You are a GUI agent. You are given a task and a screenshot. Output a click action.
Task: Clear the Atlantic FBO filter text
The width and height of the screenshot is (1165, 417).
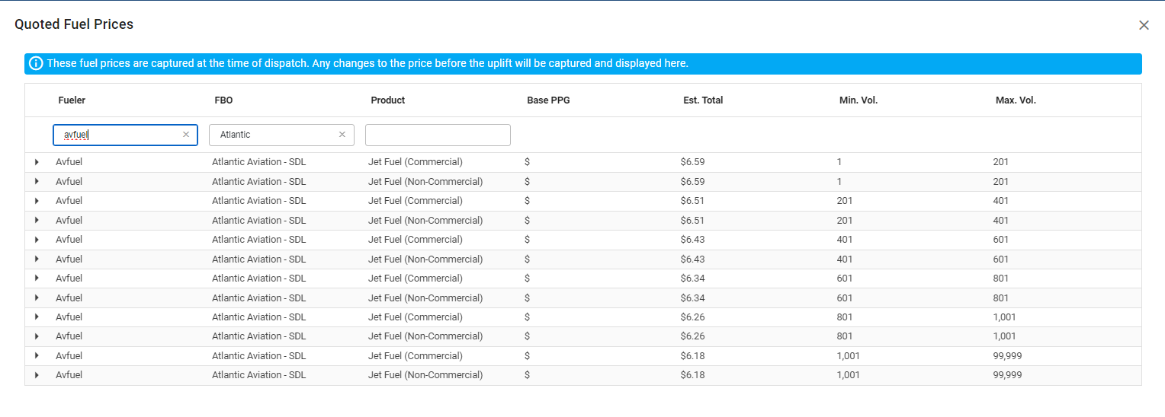tap(342, 135)
